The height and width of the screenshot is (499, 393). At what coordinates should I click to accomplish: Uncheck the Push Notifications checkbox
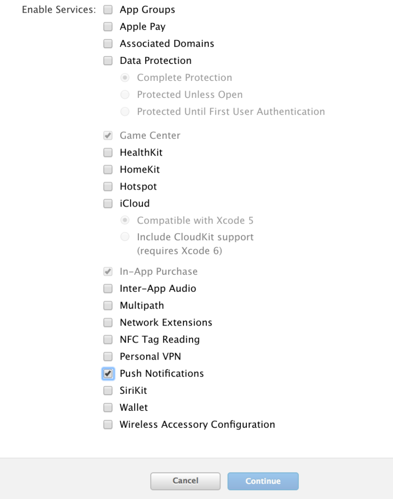[x=108, y=374]
